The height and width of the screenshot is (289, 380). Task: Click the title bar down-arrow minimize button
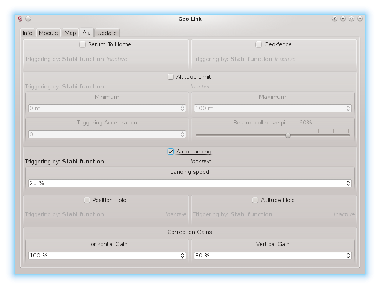click(x=343, y=19)
